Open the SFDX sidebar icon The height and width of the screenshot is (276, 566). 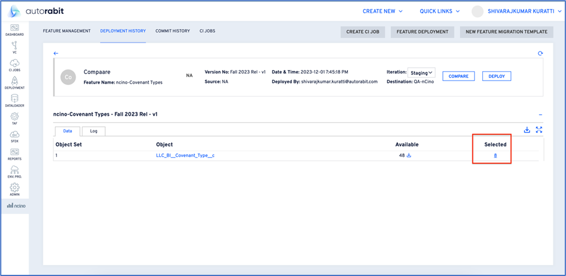(x=14, y=137)
